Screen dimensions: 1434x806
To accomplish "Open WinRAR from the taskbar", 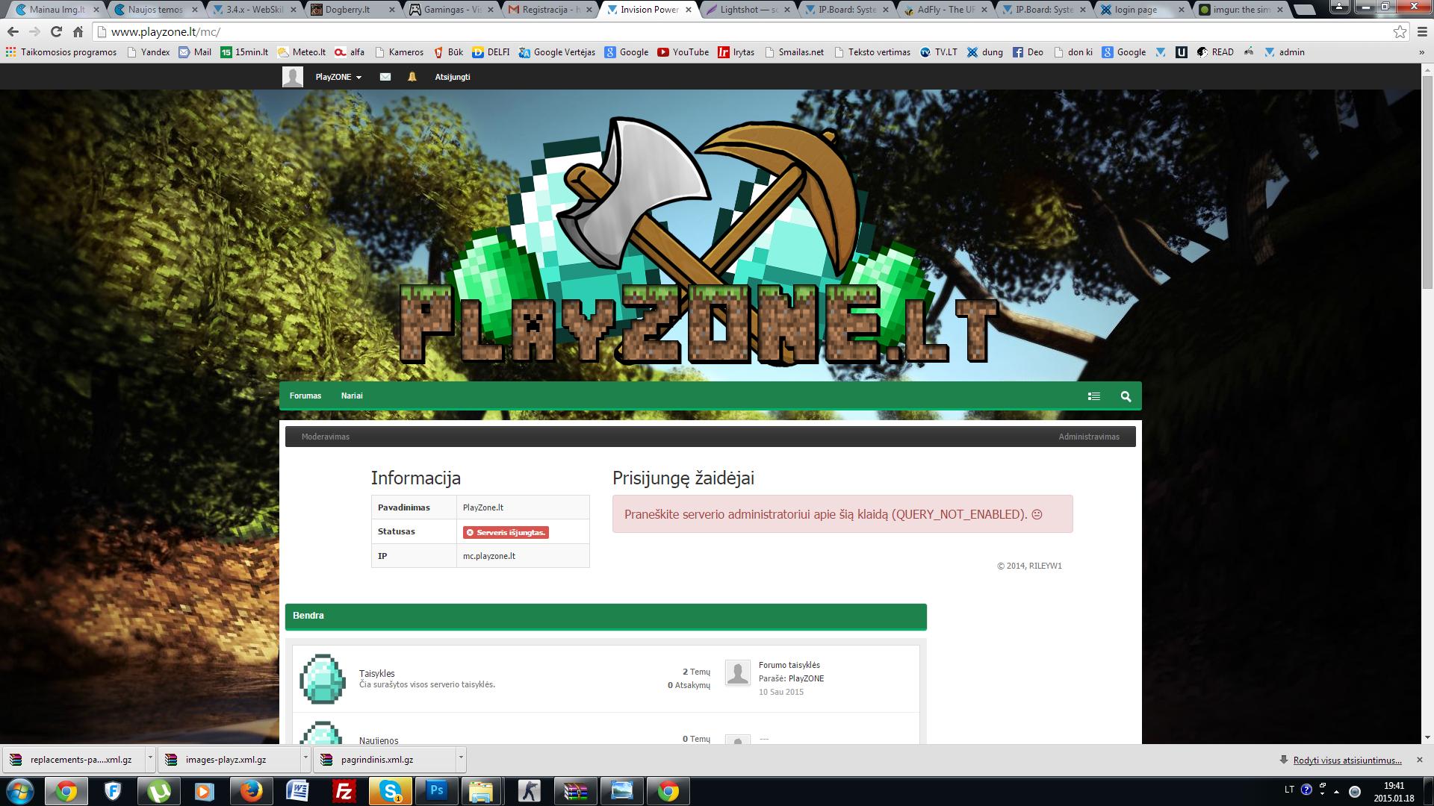I will 576,791.
